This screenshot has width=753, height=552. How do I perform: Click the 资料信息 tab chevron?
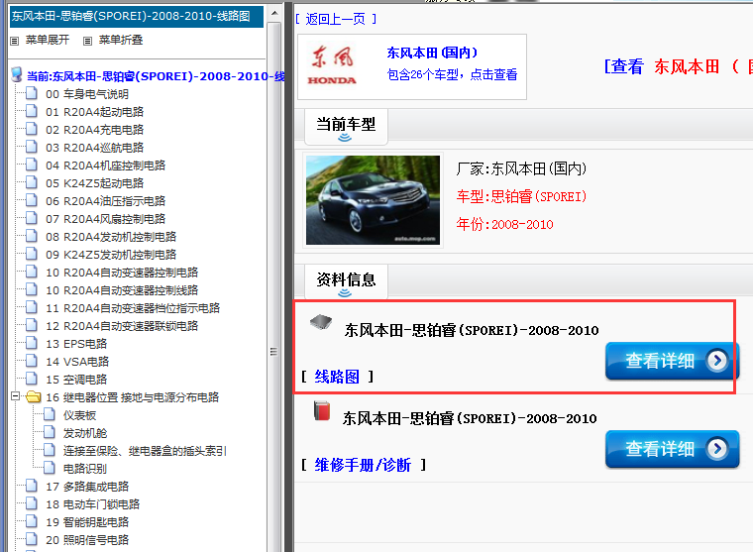[345, 293]
